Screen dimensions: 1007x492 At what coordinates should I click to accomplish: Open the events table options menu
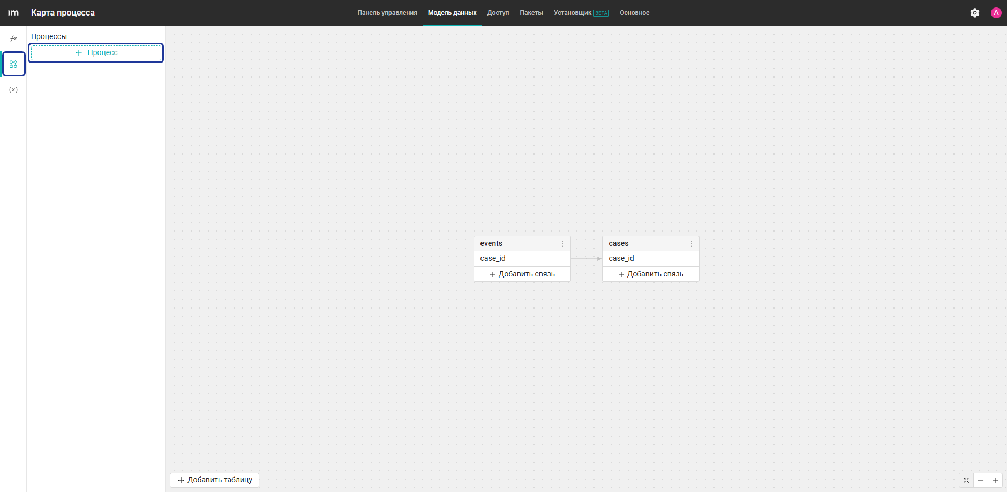[x=563, y=244]
